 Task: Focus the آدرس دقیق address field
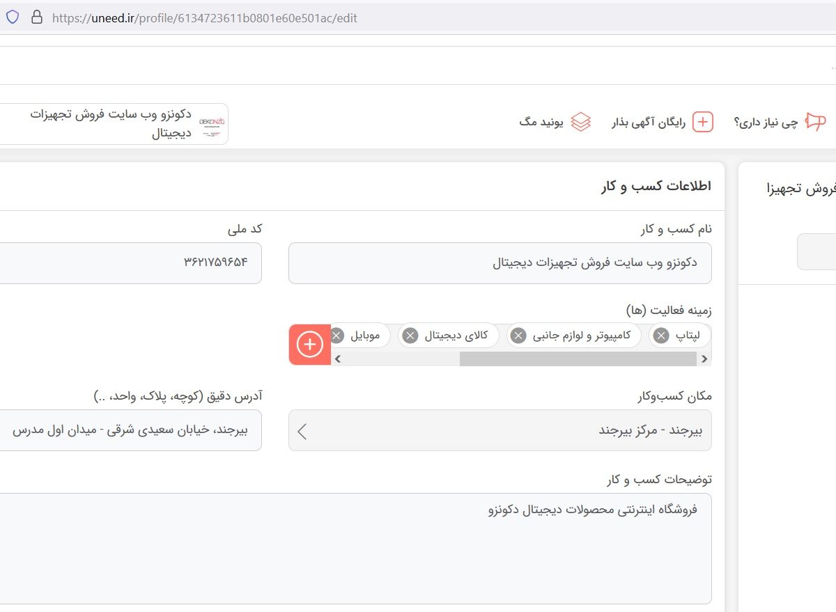click(x=130, y=430)
